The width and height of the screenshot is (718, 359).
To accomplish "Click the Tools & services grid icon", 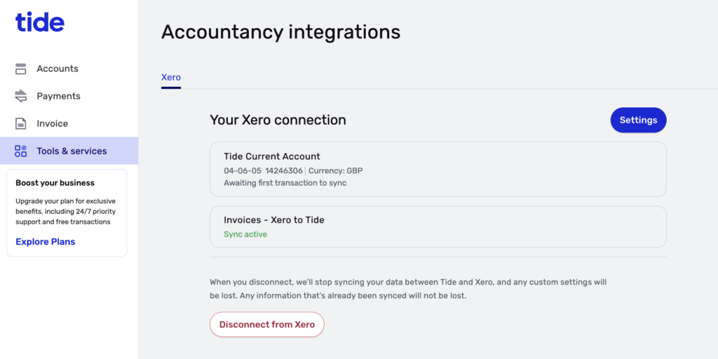I will pos(20,151).
